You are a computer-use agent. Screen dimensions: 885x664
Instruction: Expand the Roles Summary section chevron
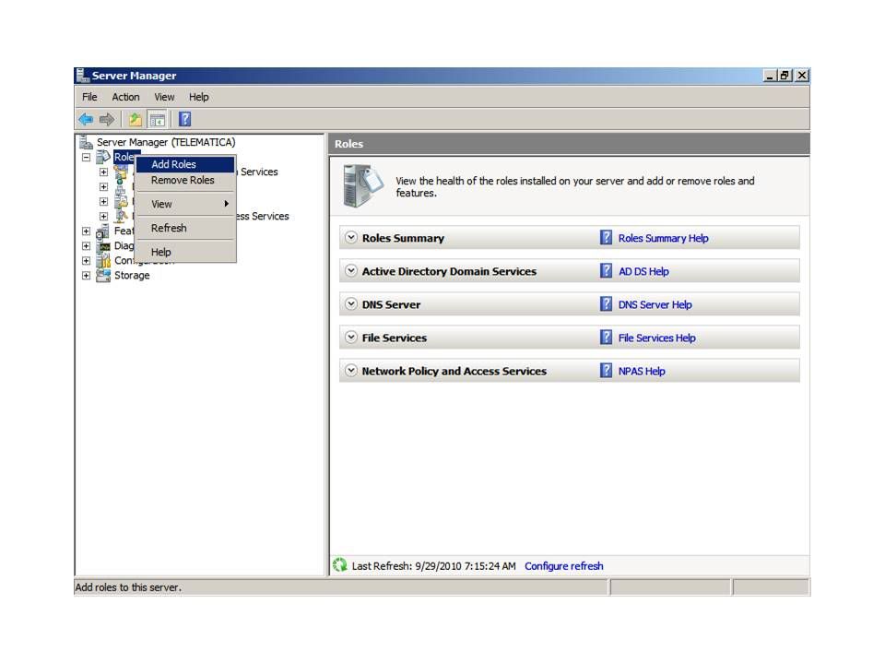350,238
